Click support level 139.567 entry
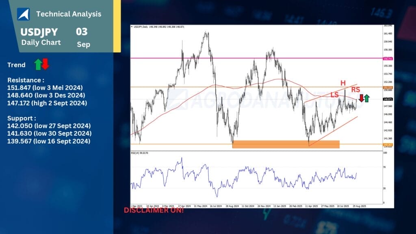This screenshot has height=234, width=416. click(x=49, y=141)
